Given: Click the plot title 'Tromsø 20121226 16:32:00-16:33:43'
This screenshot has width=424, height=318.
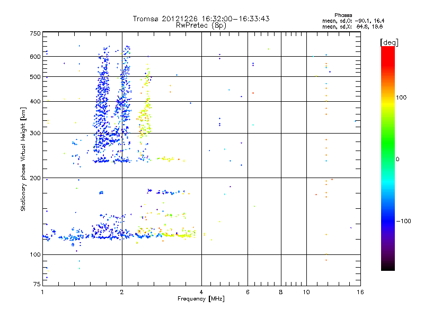Looking at the screenshot, I should [201, 19].
